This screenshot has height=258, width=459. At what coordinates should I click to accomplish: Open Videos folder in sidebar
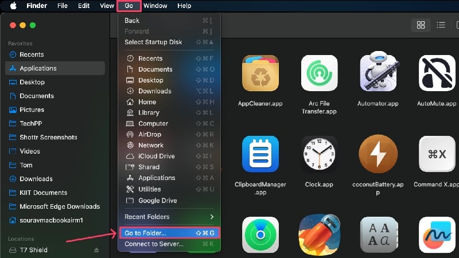55,151
